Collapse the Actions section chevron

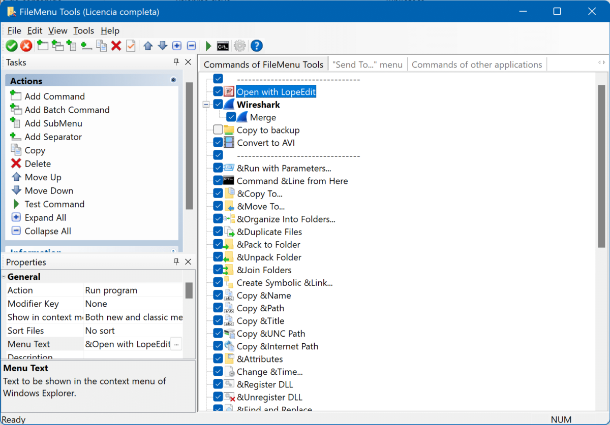point(173,81)
